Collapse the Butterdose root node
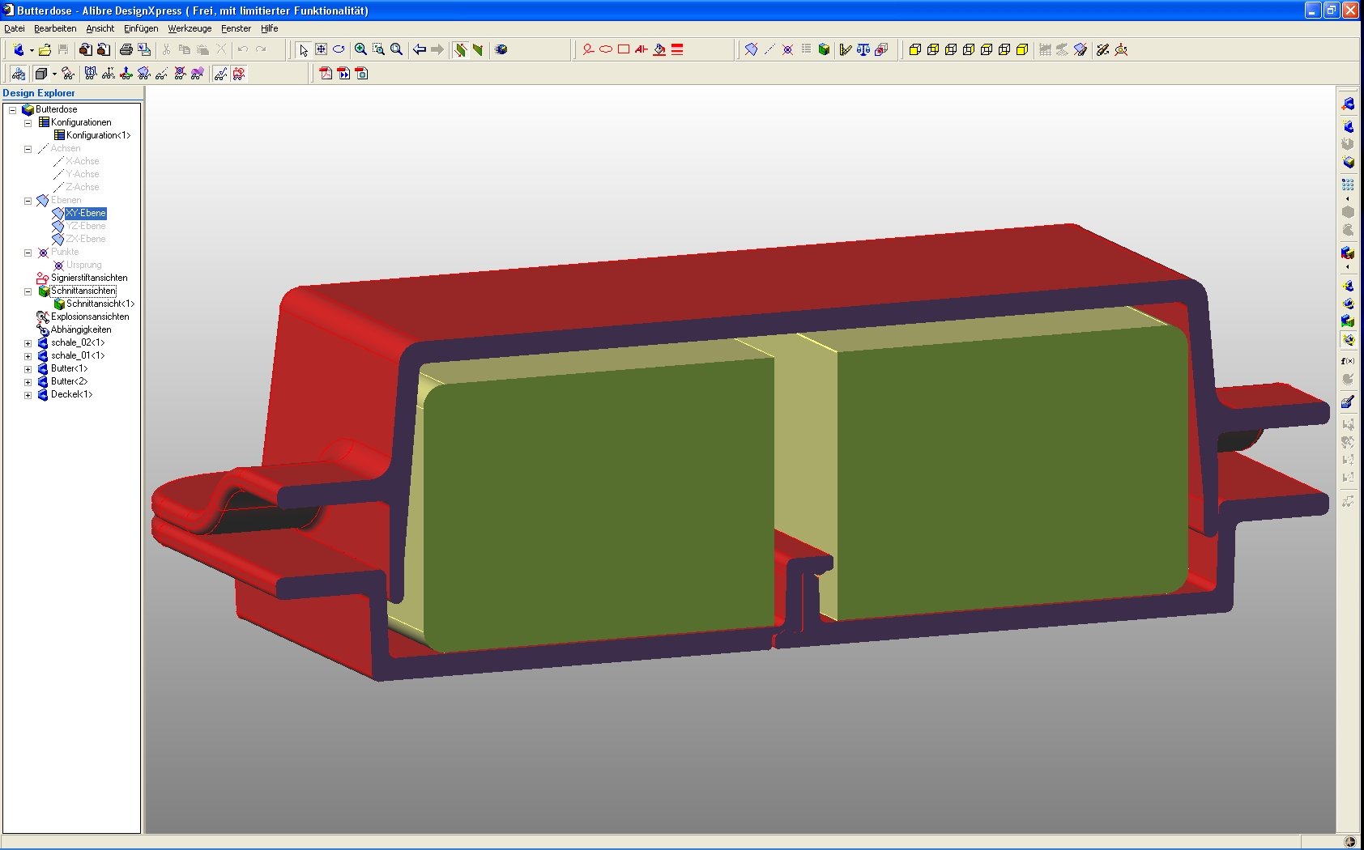Viewport: 1364px width, 850px height. pyautogui.click(x=13, y=110)
